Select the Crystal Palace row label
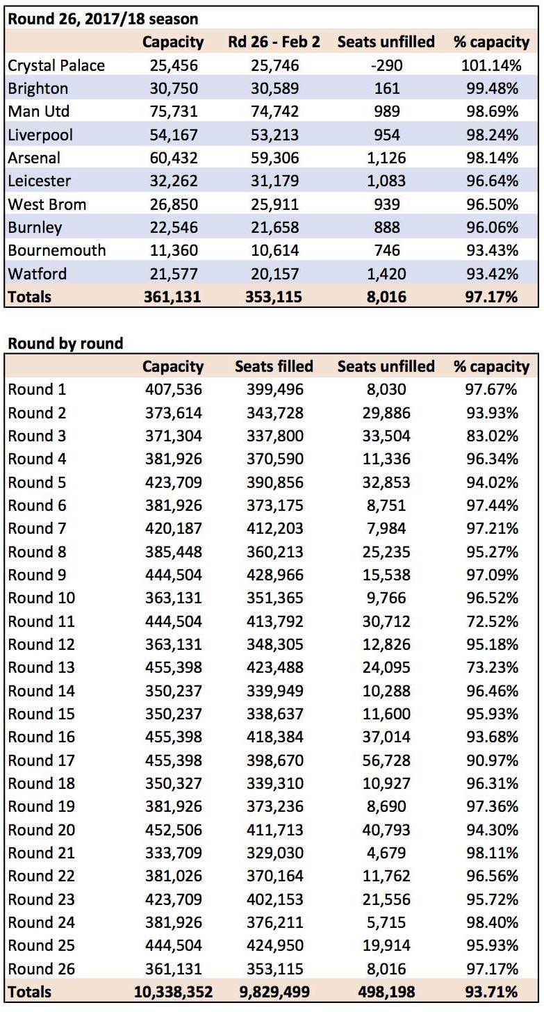This screenshot has width=544, height=1012. (x=56, y=65)
